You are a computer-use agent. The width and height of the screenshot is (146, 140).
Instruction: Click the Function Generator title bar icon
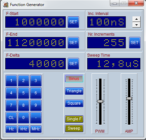(6, 5)
